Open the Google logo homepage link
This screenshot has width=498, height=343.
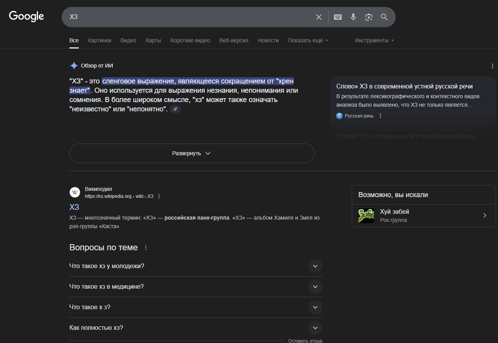[x=26, y=16]
